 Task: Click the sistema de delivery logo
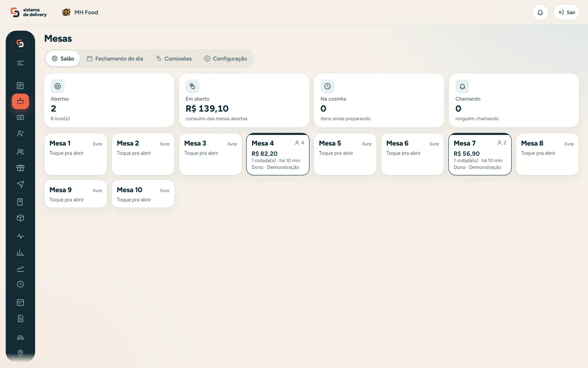tap(29, 12)
